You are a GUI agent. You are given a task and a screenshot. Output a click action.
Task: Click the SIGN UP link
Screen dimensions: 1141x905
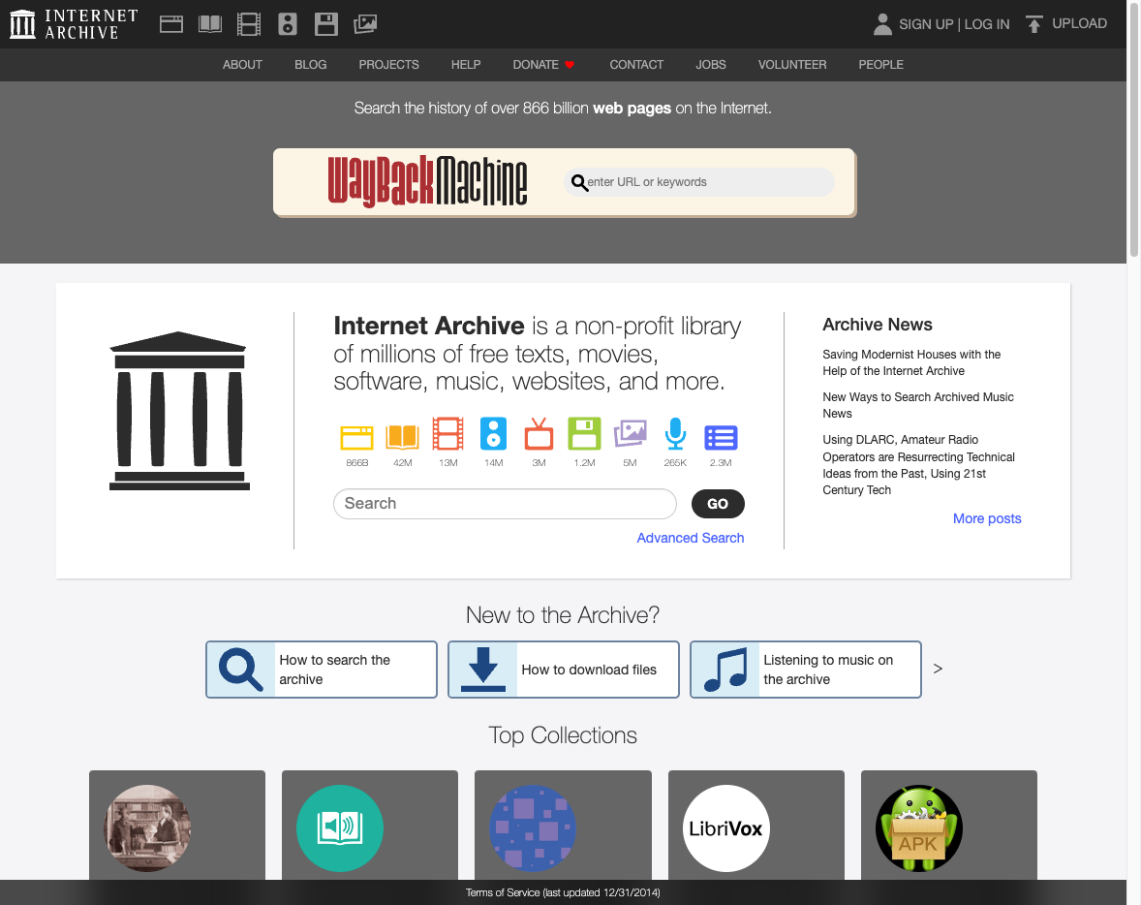(926, 24)
